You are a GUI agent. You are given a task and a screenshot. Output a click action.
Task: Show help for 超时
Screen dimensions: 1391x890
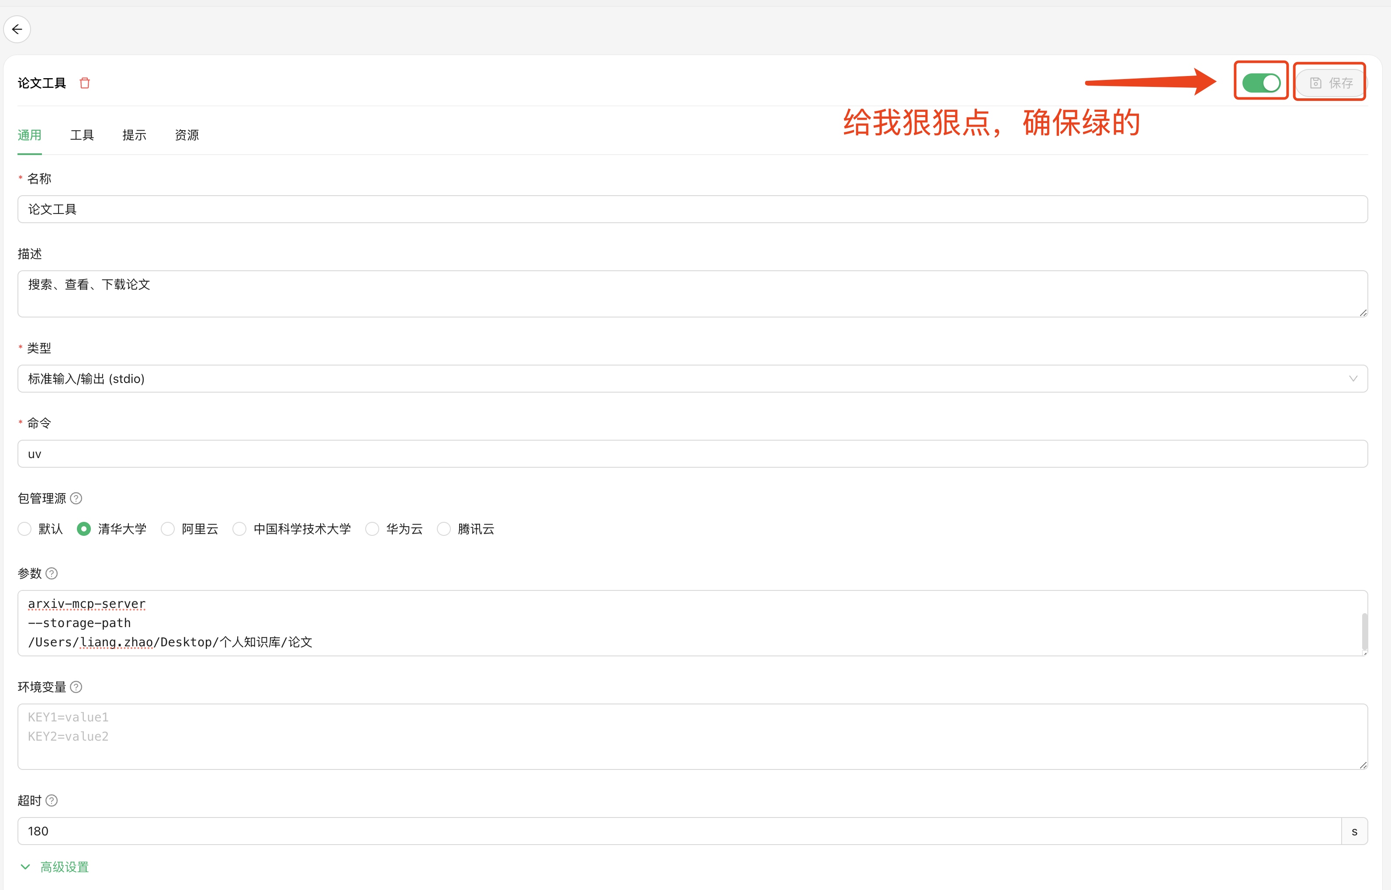click(52, 800)
